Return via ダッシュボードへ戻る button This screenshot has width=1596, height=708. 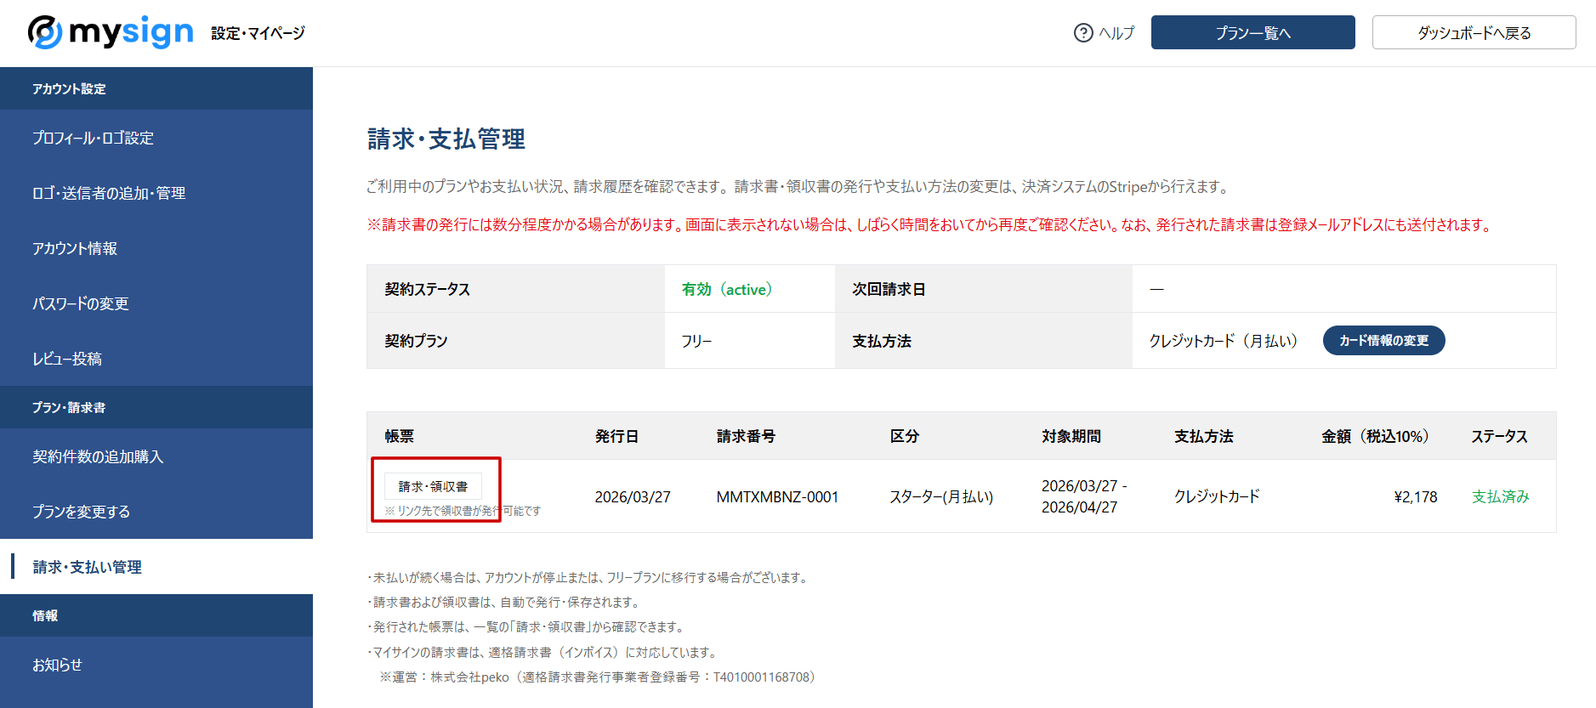[1474, 32]
